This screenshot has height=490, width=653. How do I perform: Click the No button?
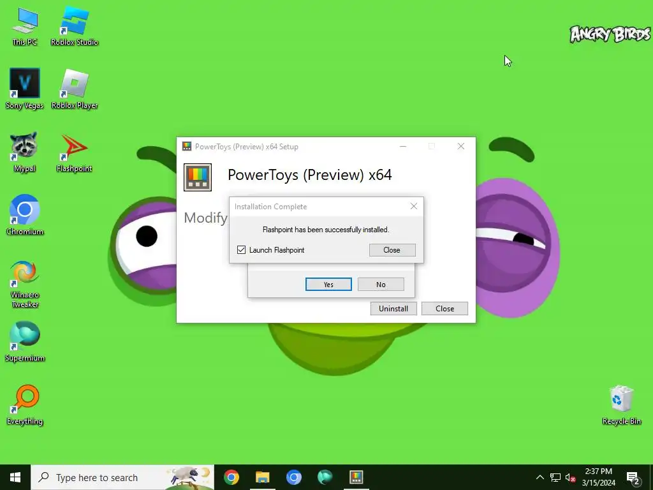381,284
